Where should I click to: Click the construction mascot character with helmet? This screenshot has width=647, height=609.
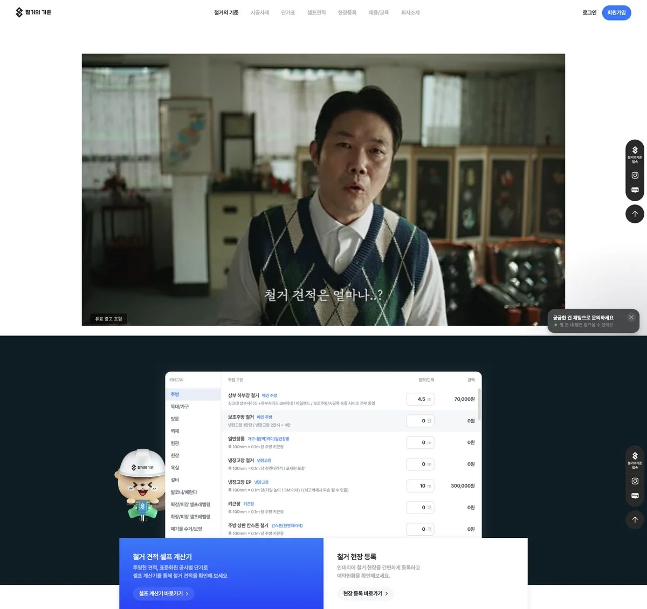(141, 484)
